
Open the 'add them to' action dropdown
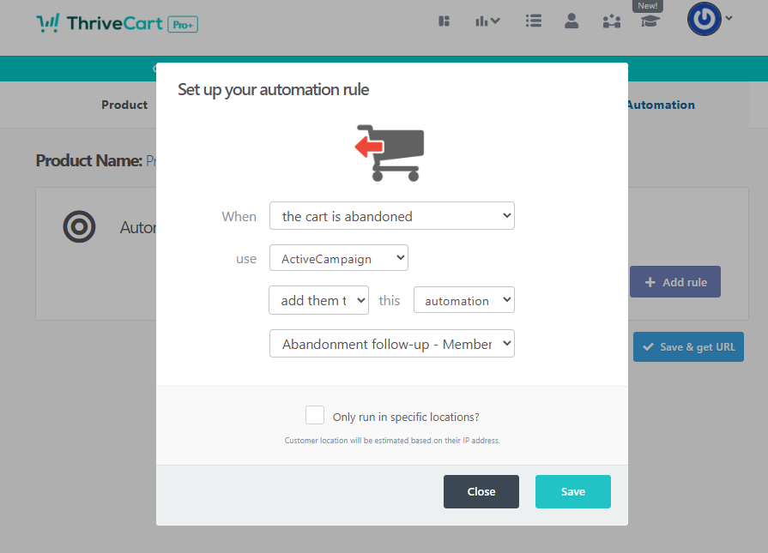(318, 300)
